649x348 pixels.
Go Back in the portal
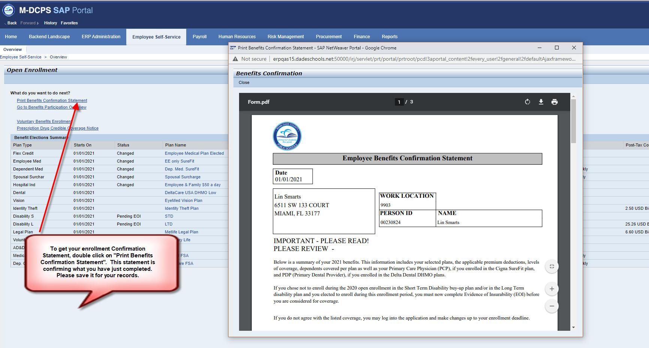(x=12, y=23)
